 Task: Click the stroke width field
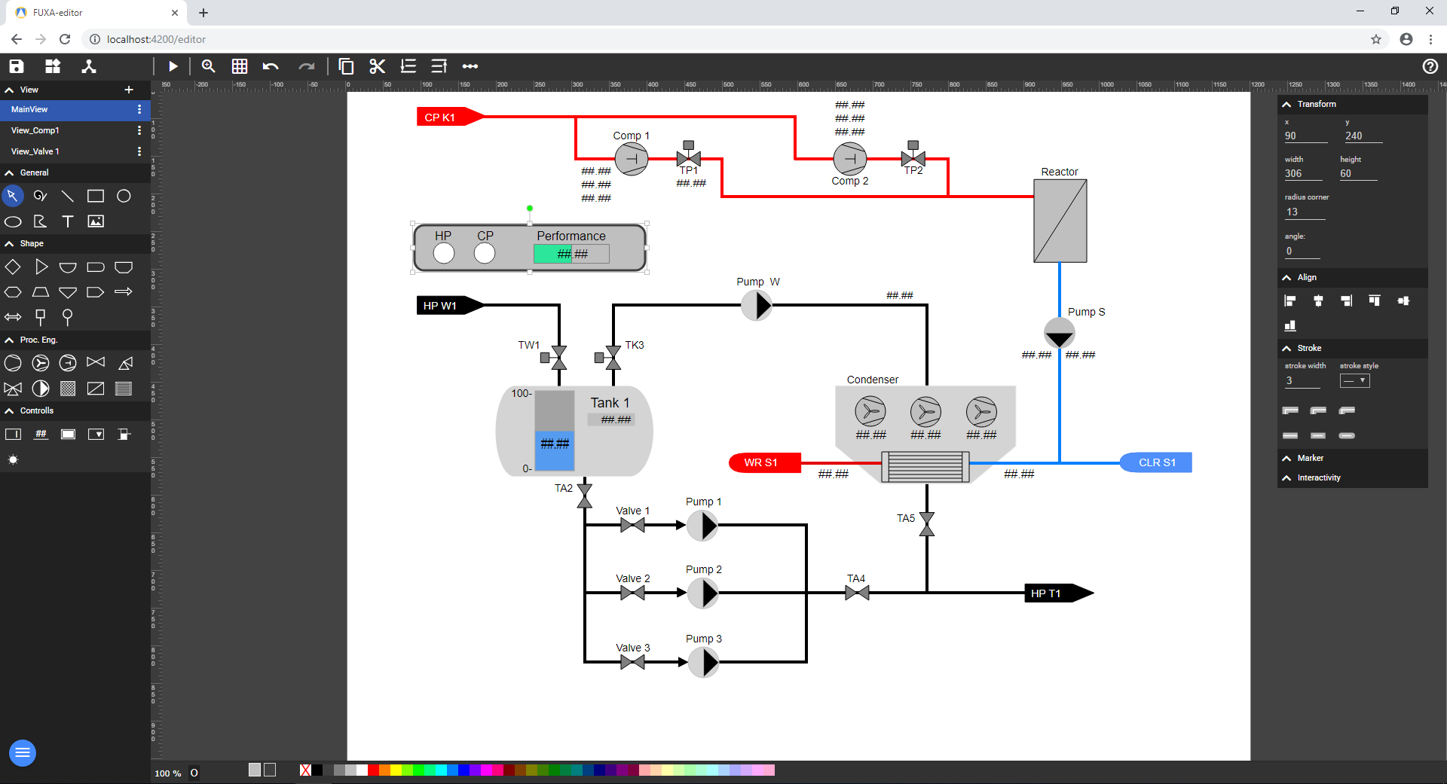pyautogui.click(x=1302, y=380)
